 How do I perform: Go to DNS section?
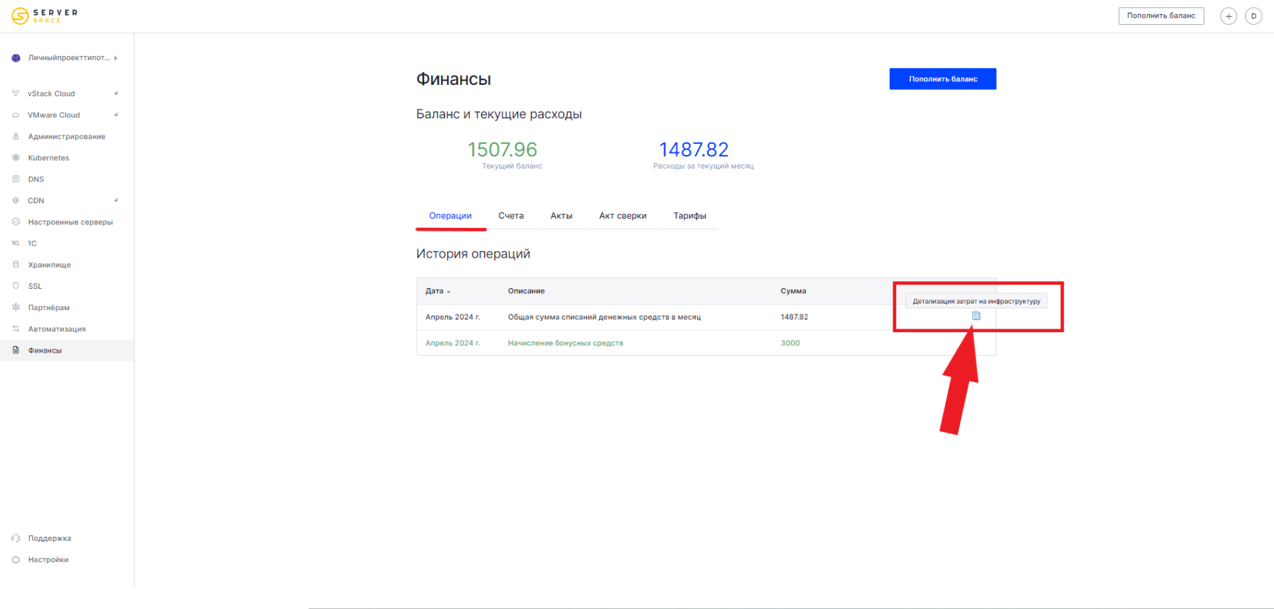click(x=36, y=179)
